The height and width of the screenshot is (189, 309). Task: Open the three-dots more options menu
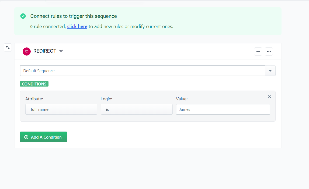[269, 51]
